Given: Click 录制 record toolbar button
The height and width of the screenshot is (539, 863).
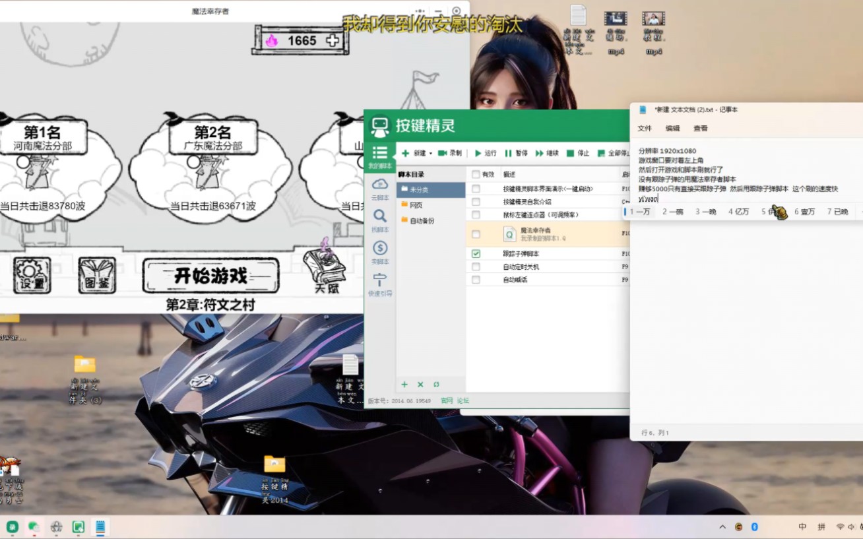Looking at the screenshot, I should (450, 153).
